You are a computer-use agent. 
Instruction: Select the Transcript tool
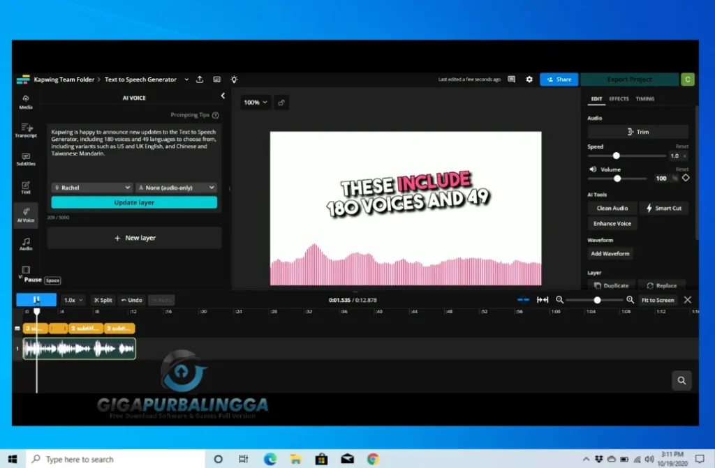(x=26, y=131)
